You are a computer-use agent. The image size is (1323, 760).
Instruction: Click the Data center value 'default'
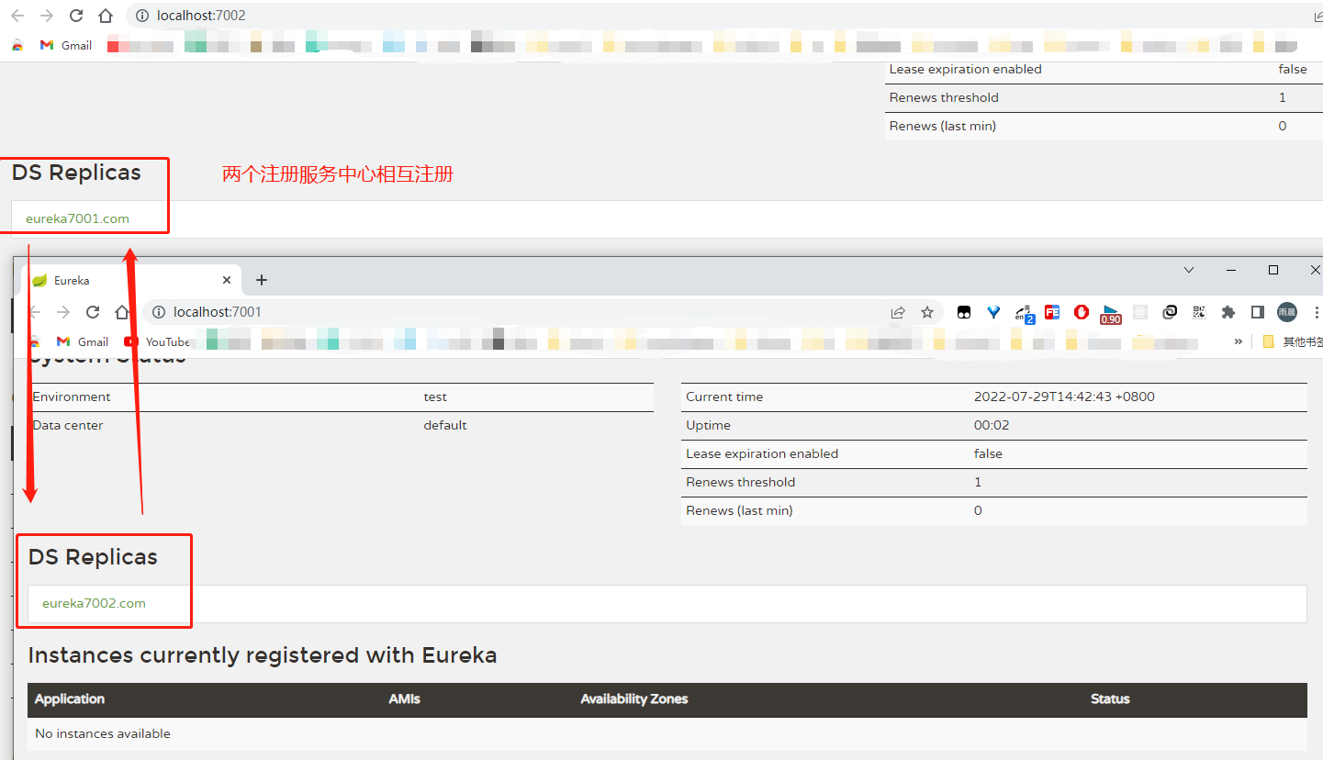pyautogui.click(x=445, y=425)
